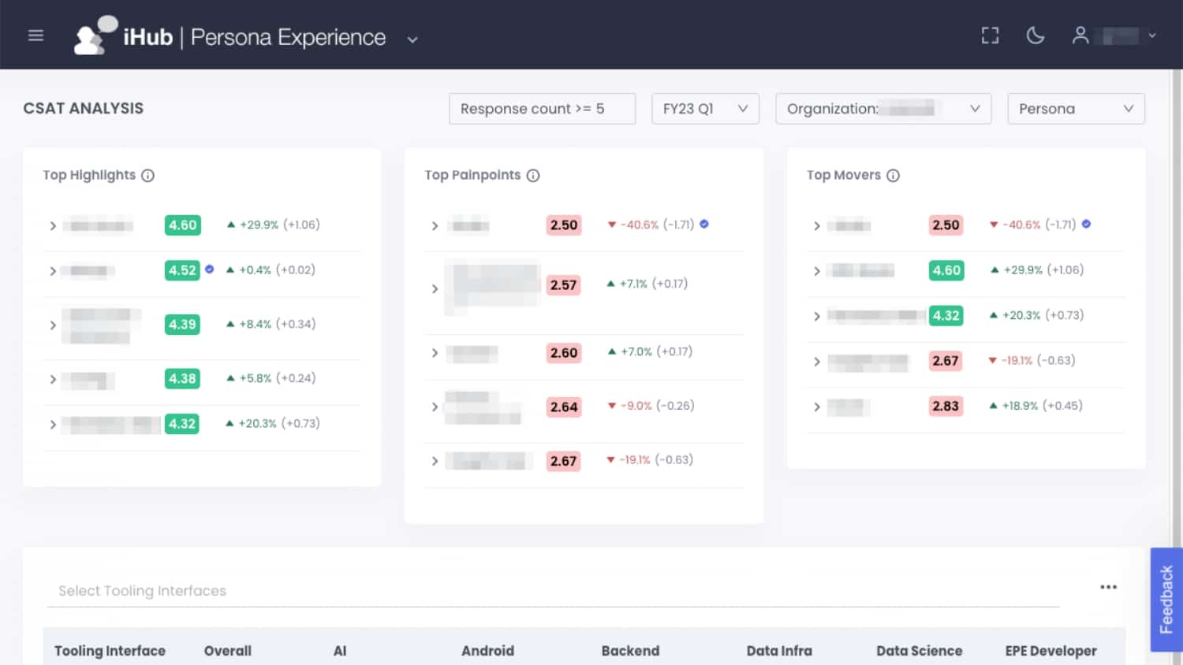Image resolution: width=1183 pixels, height=665 pixels.
Task: Open the hamburger navigation menu
Action: pos(35,35)
